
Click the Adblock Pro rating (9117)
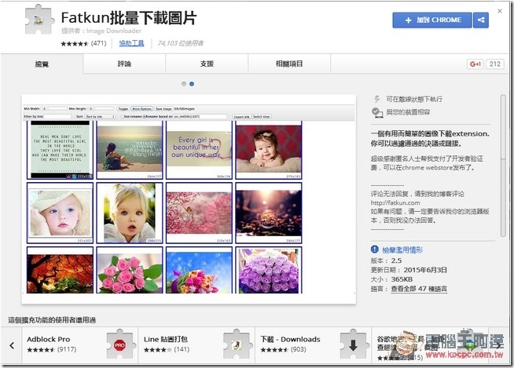pos(52,350)
